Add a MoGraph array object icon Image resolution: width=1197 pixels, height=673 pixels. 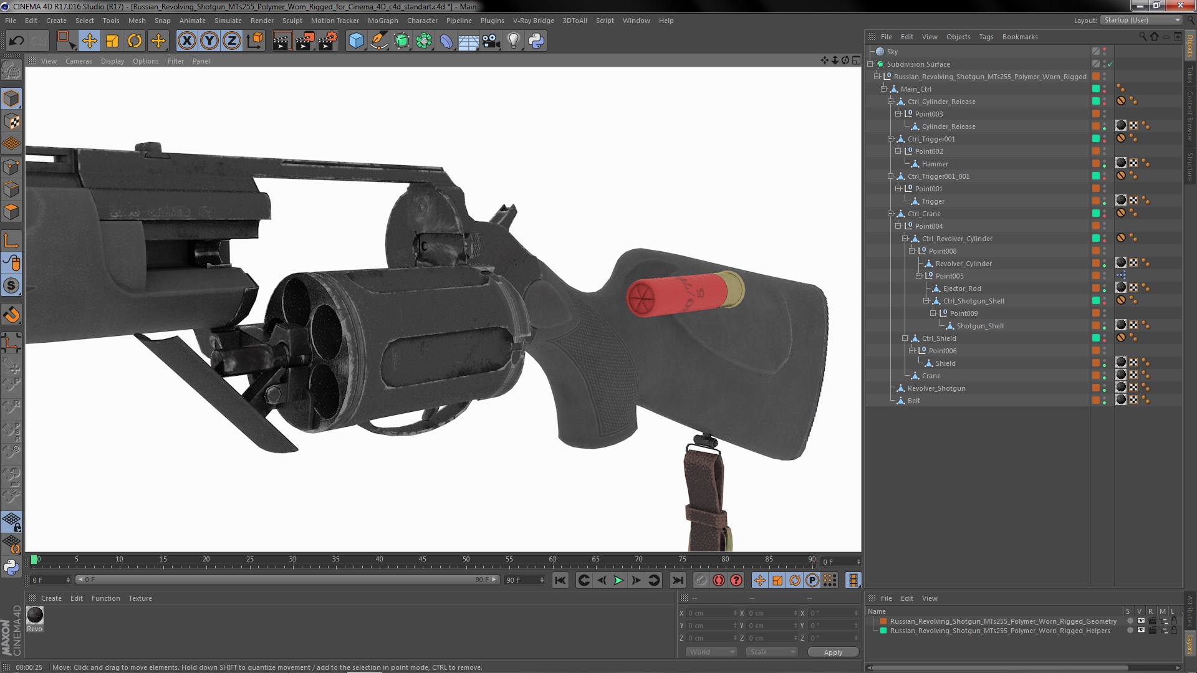coord(424,41)
